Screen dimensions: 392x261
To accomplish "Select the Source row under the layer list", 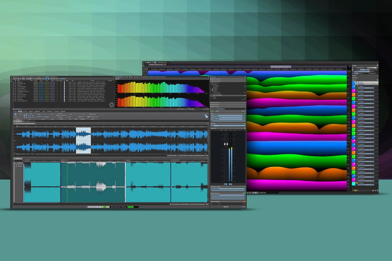I will point(365,183).
